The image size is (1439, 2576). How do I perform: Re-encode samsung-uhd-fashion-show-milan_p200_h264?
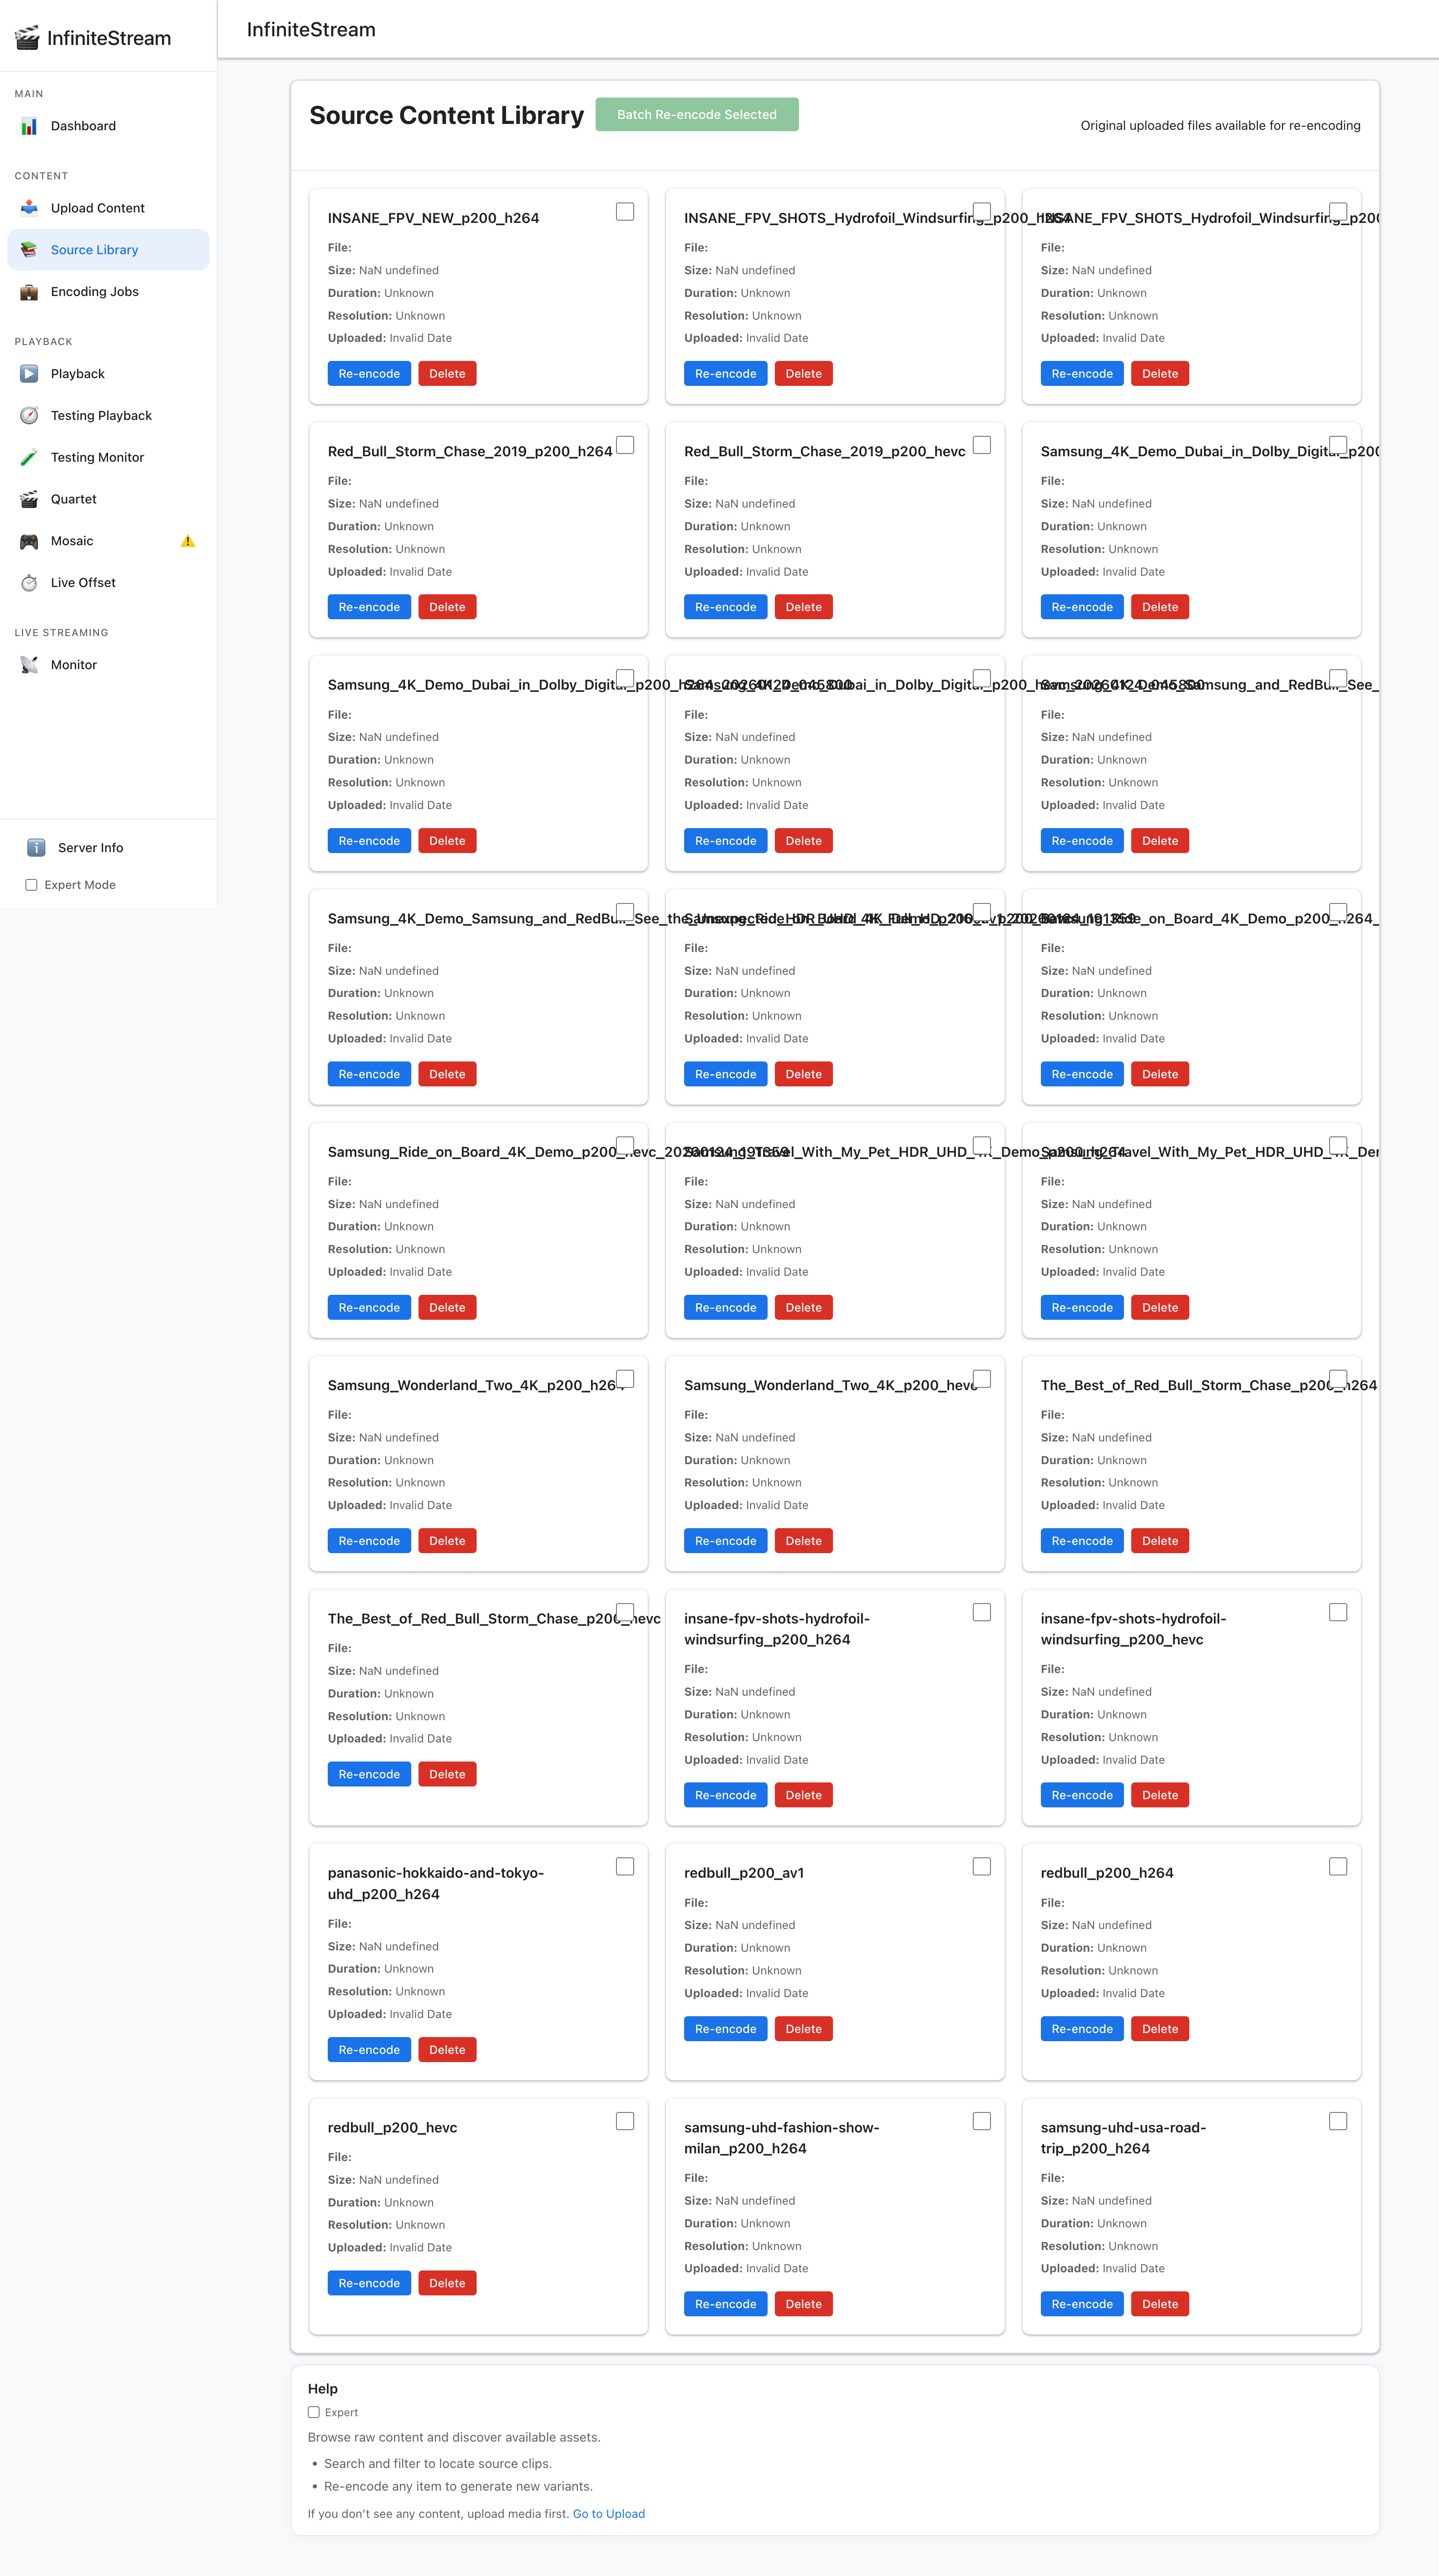click(x=726, y=2304)
